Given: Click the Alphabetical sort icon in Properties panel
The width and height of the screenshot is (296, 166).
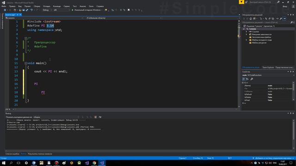Looking at the screenshot, I should (x=247, y=79).
